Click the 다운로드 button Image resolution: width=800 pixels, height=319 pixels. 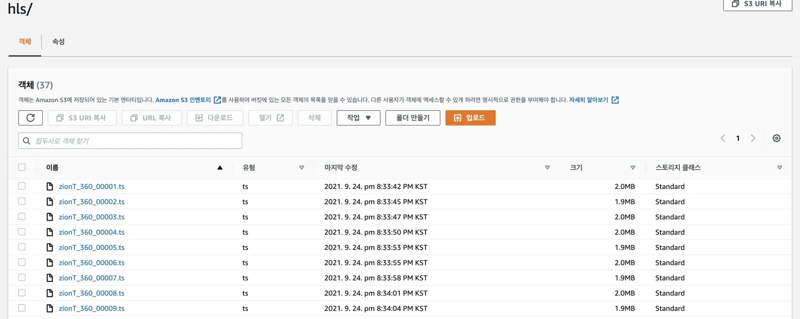[215, 118]
